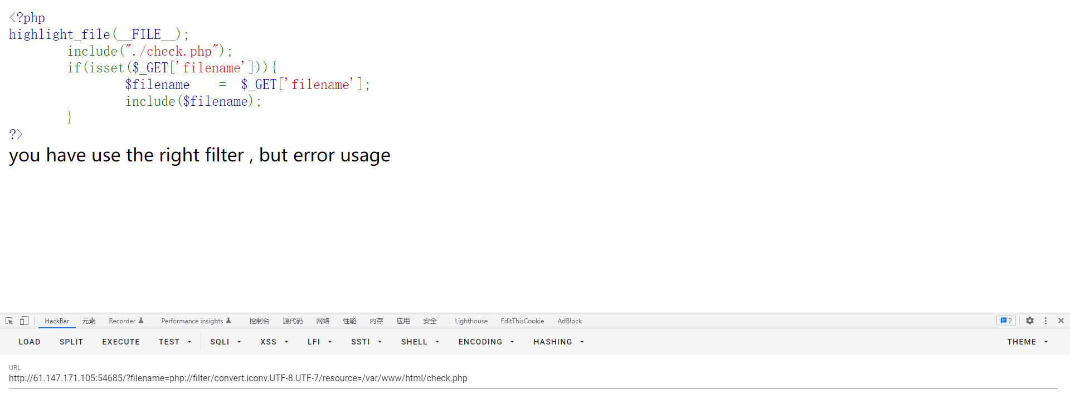The width and height of the screenshot is (1070, 394).
Task: Expand the SSTI dropdown
Action: (366, 342)
